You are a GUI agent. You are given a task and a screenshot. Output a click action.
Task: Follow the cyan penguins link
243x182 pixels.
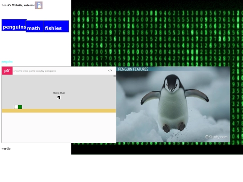[7, 62]
